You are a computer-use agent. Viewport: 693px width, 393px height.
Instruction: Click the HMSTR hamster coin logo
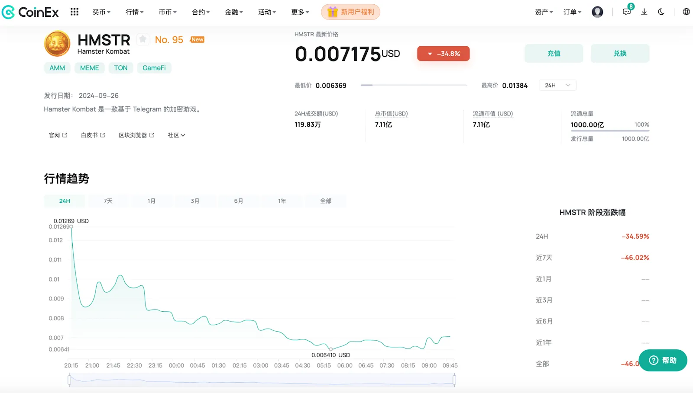click(57, 43)
